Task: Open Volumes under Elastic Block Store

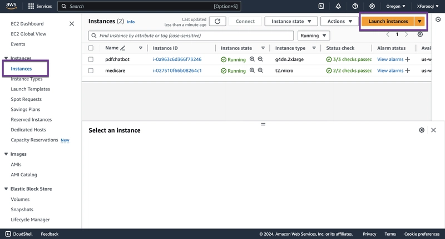Action: coord(20,200)
